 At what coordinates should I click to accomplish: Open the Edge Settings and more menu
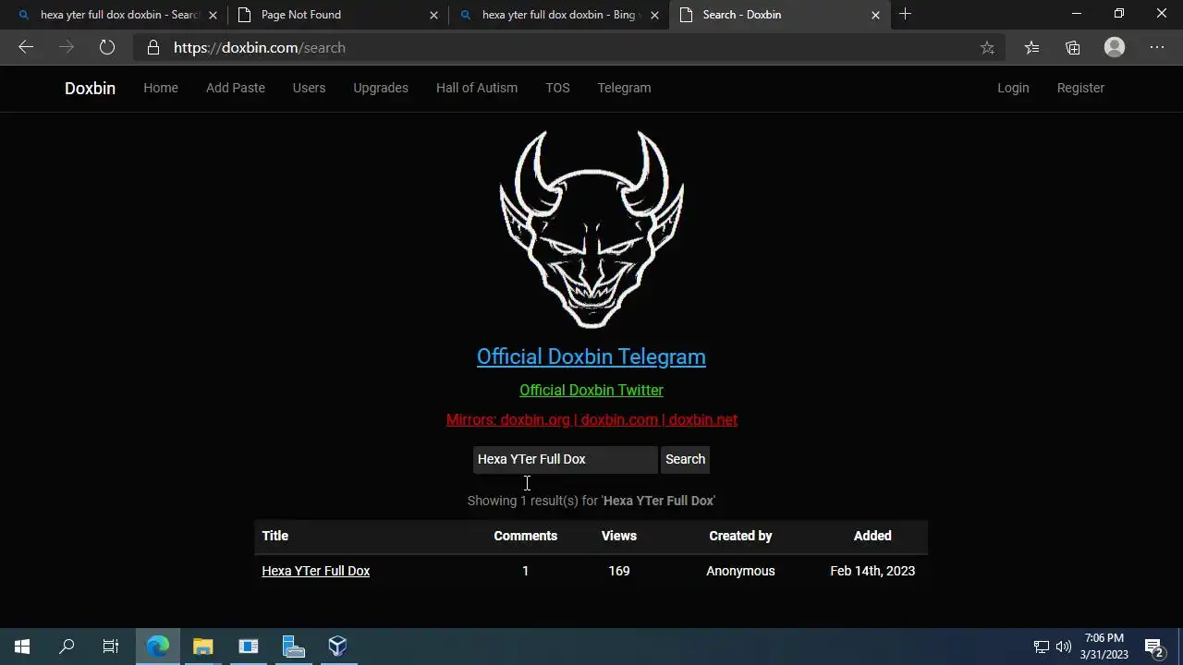(1157, 47)
